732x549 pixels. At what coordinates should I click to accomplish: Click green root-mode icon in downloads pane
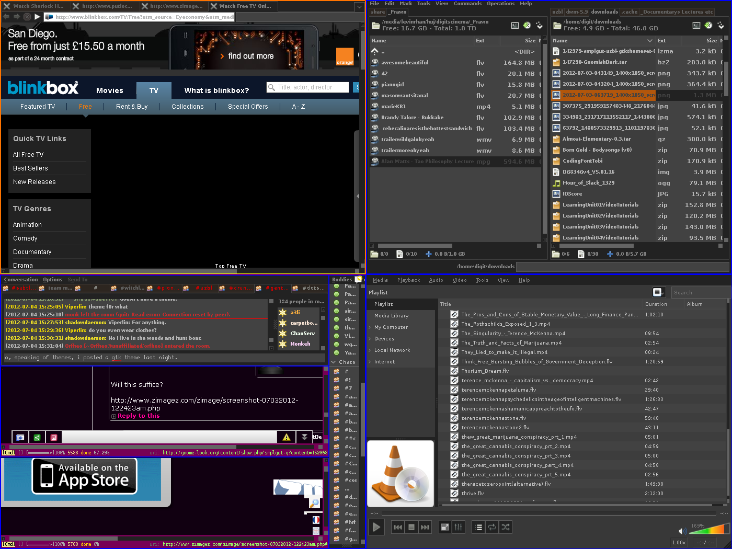click(708, 25)
